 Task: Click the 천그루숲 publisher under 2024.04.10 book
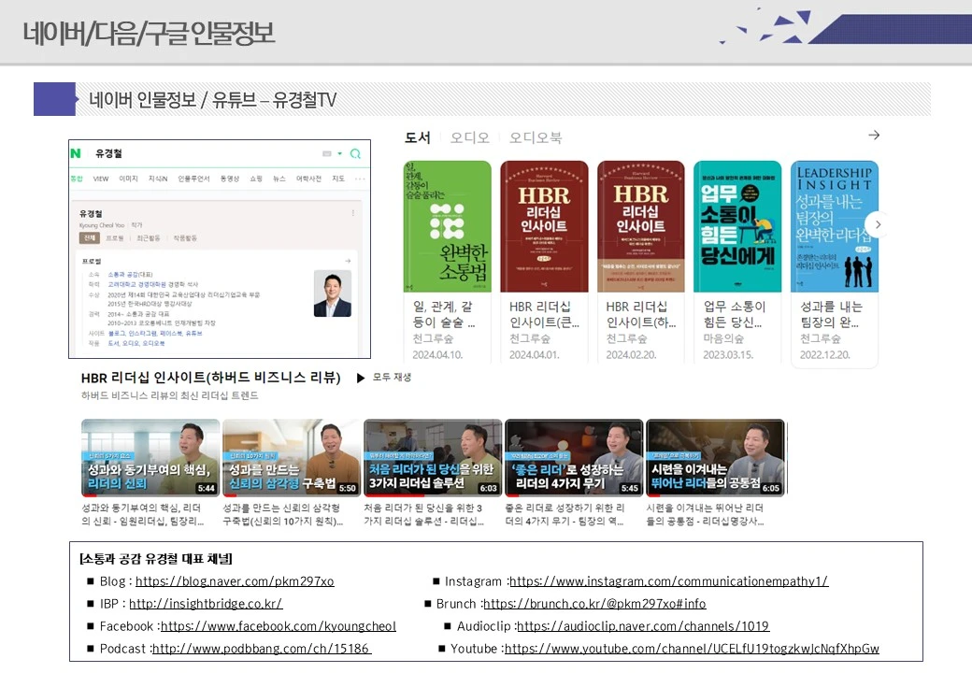433,339
